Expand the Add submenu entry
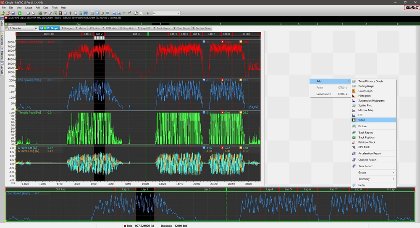Image resolution: width=420 pixels, height=228 pixels. click(330, 81)
